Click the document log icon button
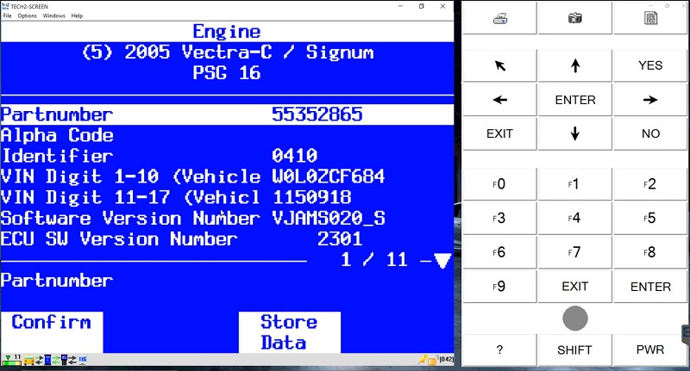690x371 pixels. 651,17
